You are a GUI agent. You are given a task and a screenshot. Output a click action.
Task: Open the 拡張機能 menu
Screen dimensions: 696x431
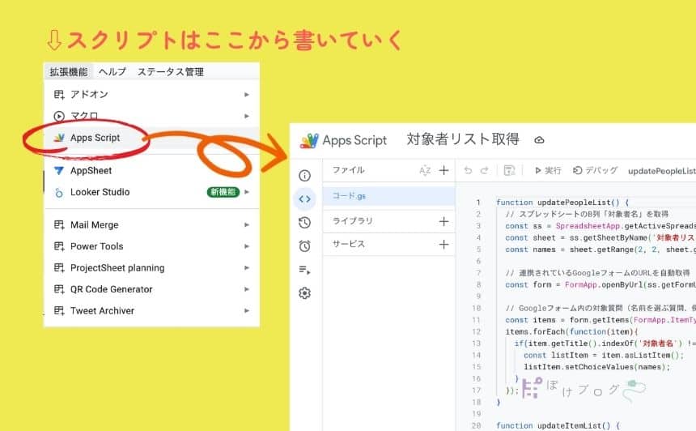[x=68, y=72]
